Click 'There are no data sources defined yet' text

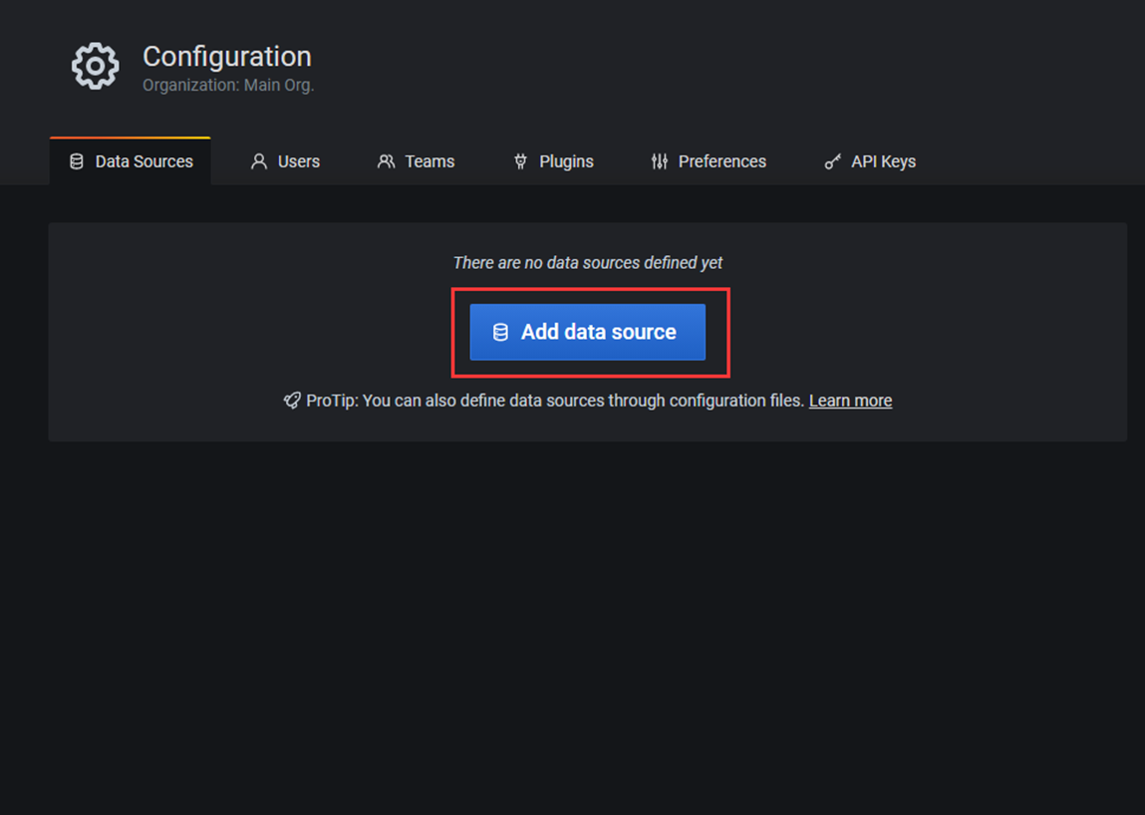[x=588, y=262]
